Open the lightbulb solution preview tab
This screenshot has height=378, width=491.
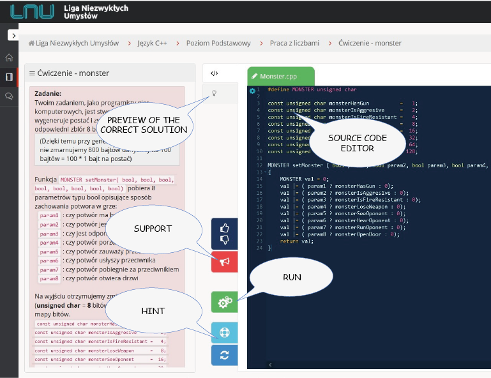coord(215,94)
